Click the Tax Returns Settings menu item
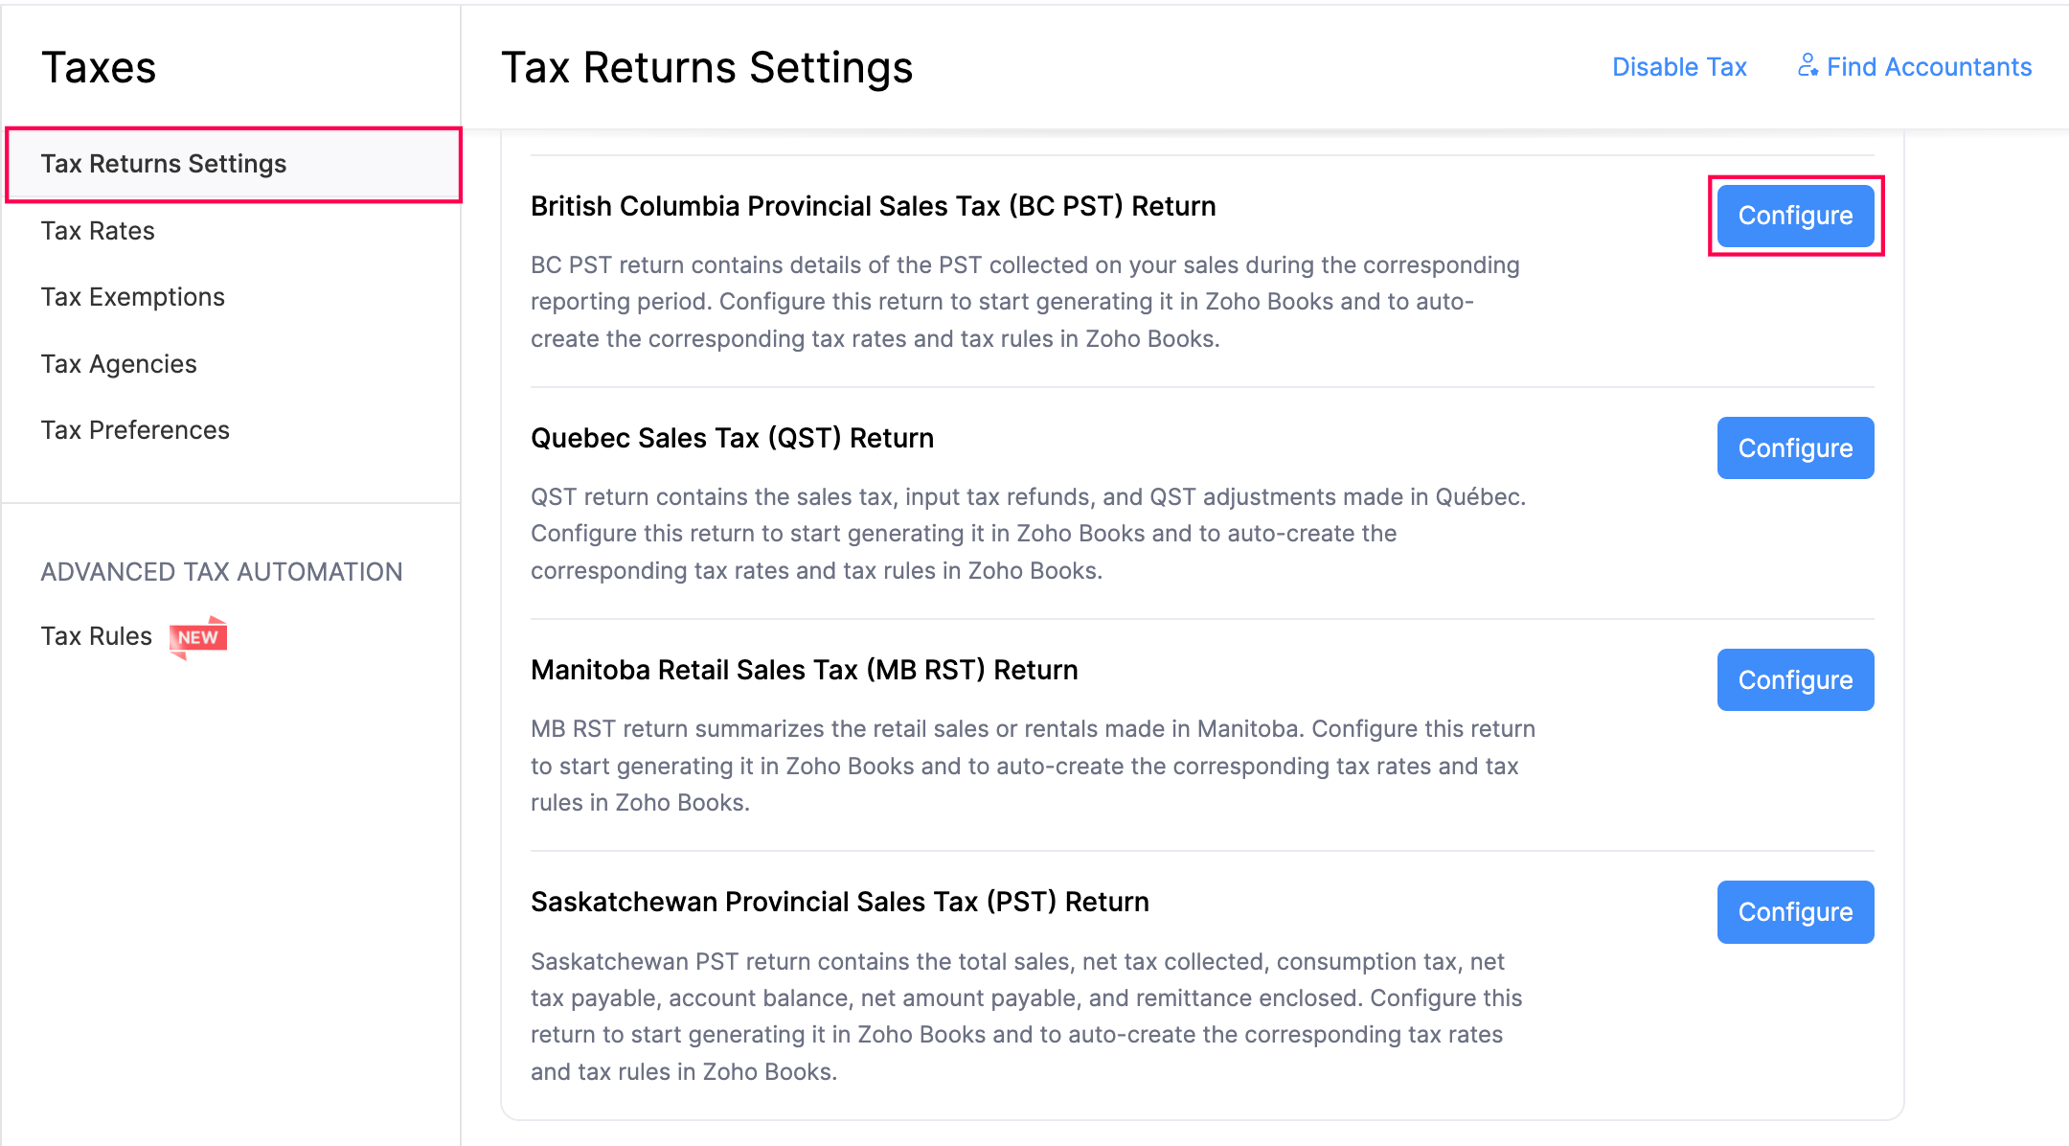 point(162,162)
